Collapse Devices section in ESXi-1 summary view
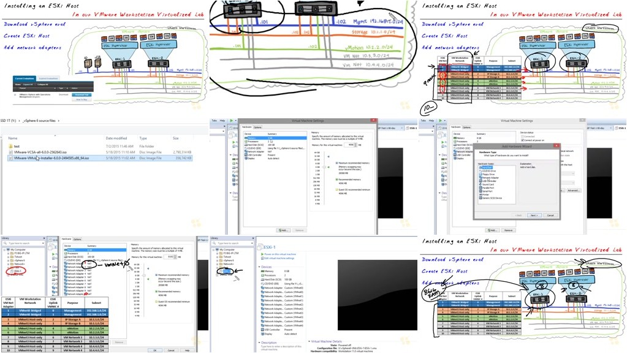627x353 pixels. [x=259, y=267]
